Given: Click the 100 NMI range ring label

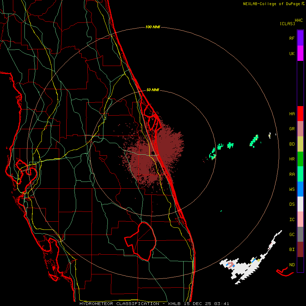Looking at the screenshot, I should (153, 27).
